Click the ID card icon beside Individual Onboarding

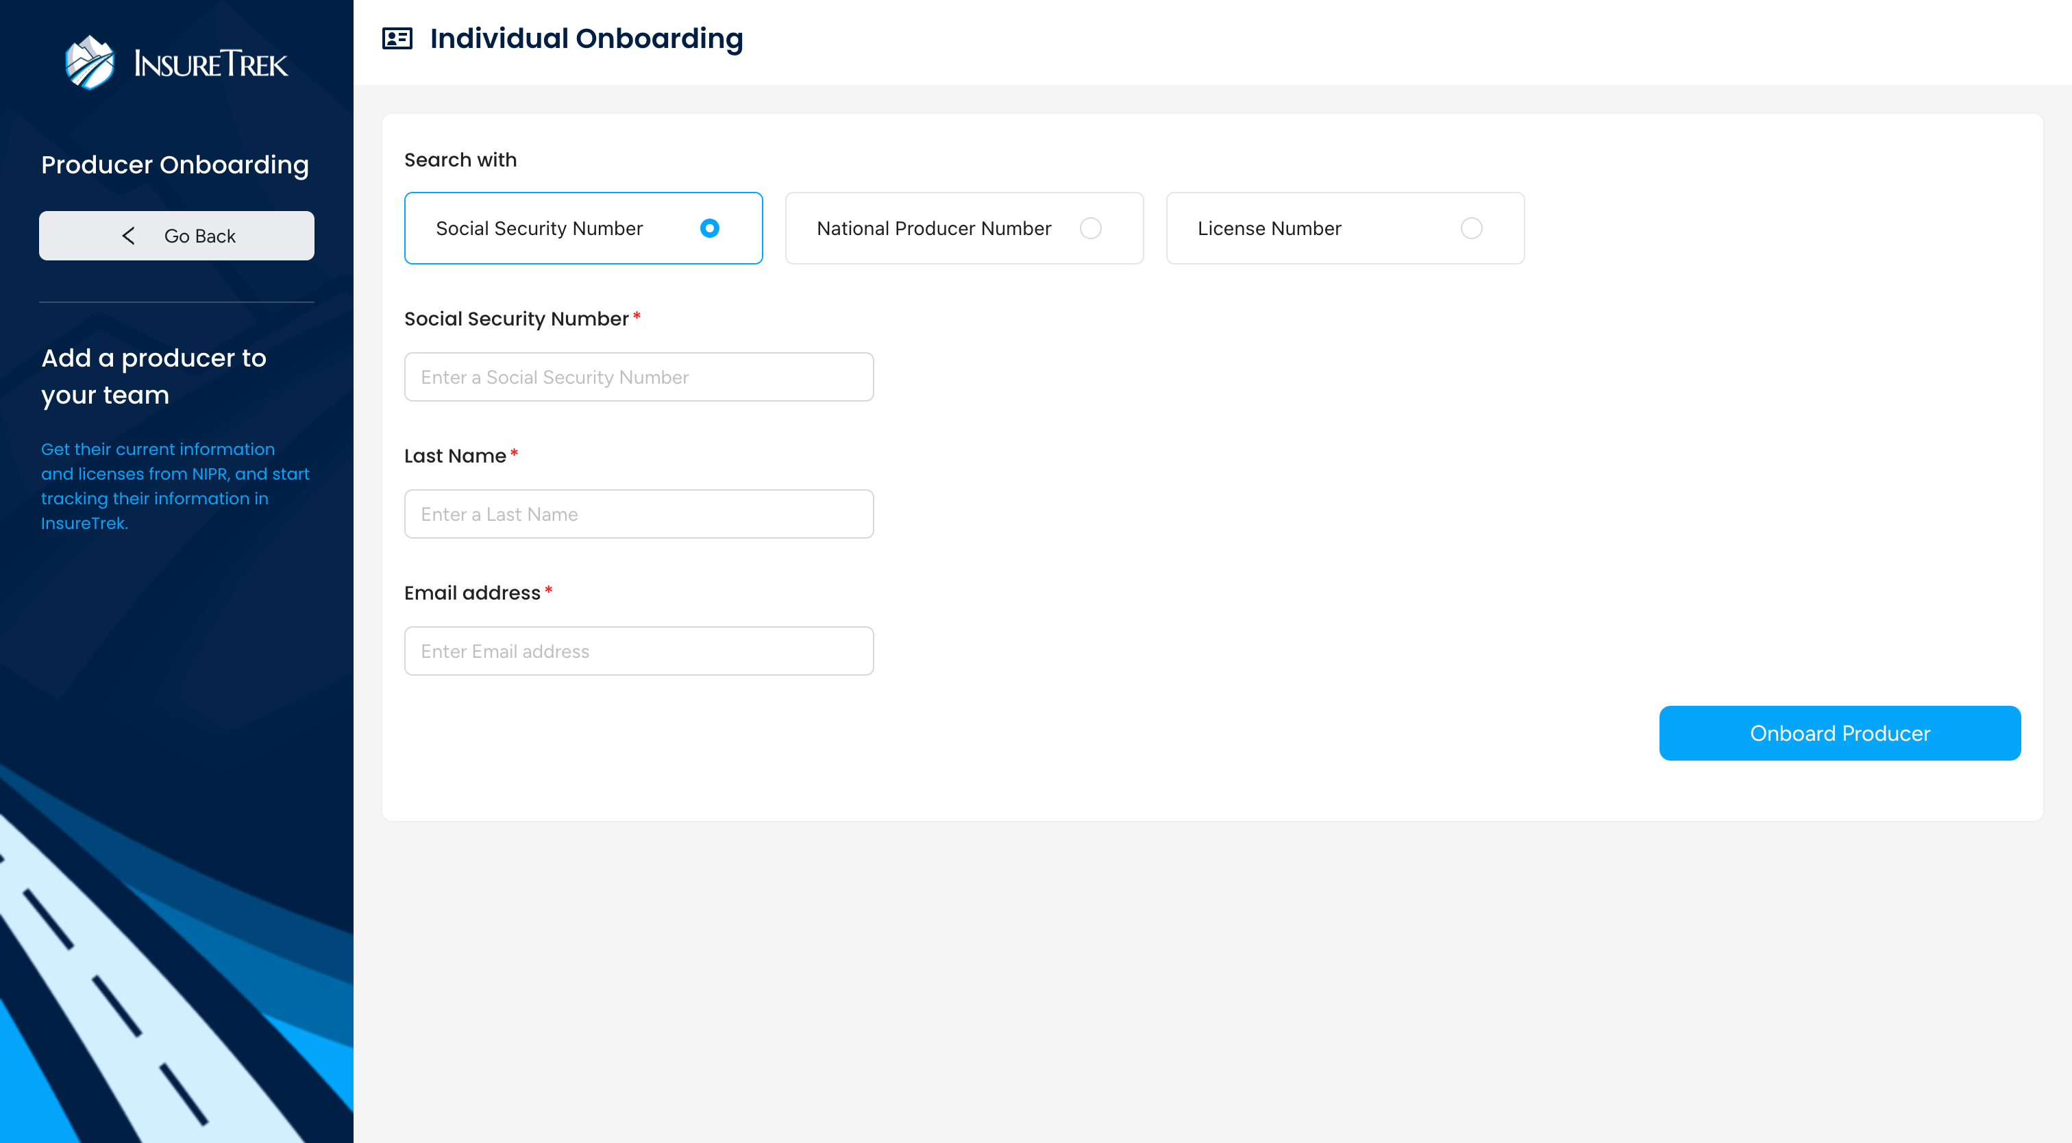pos(397,38)
